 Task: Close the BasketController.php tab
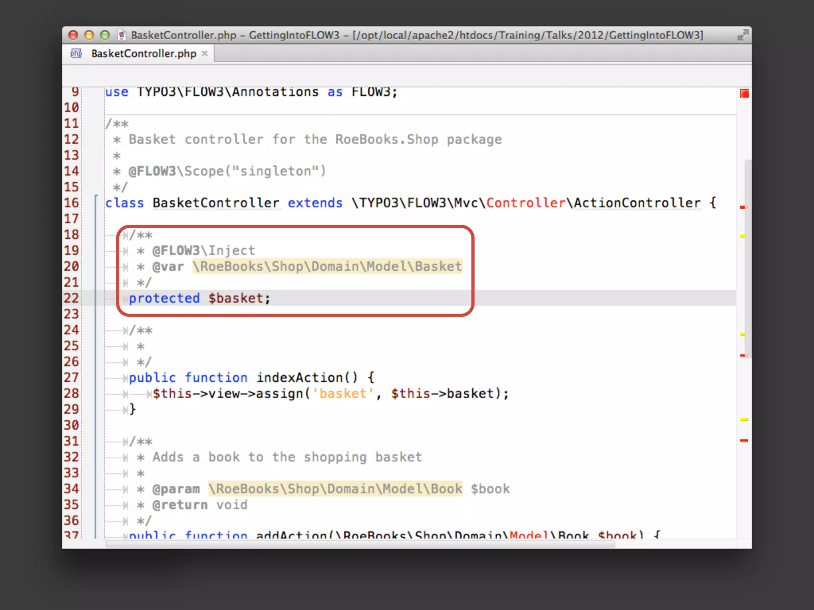[205, 53]
